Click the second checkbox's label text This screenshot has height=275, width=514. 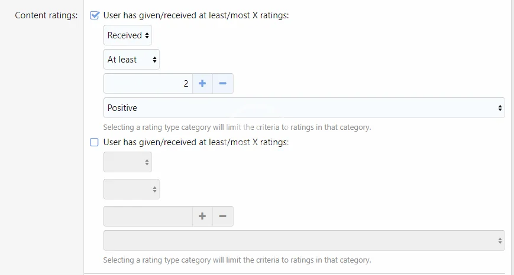196,142
